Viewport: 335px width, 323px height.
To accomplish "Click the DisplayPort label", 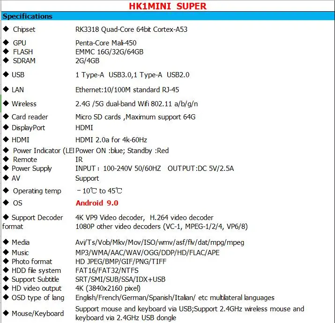I will pyautogui.click(x=29, y=128).
